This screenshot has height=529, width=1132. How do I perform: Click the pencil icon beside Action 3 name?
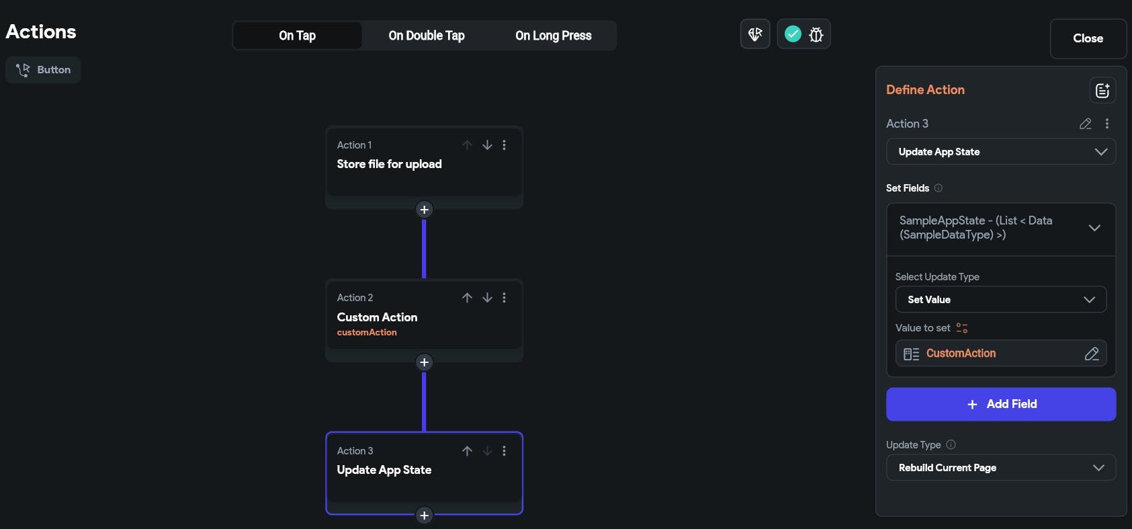click(x=1085, y=124)
